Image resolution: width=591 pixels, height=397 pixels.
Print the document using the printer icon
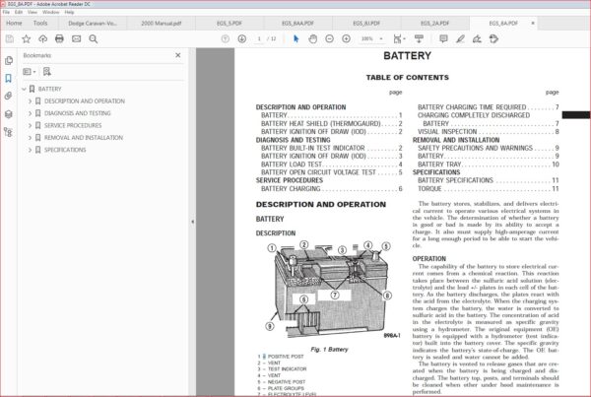pos(59,38)
